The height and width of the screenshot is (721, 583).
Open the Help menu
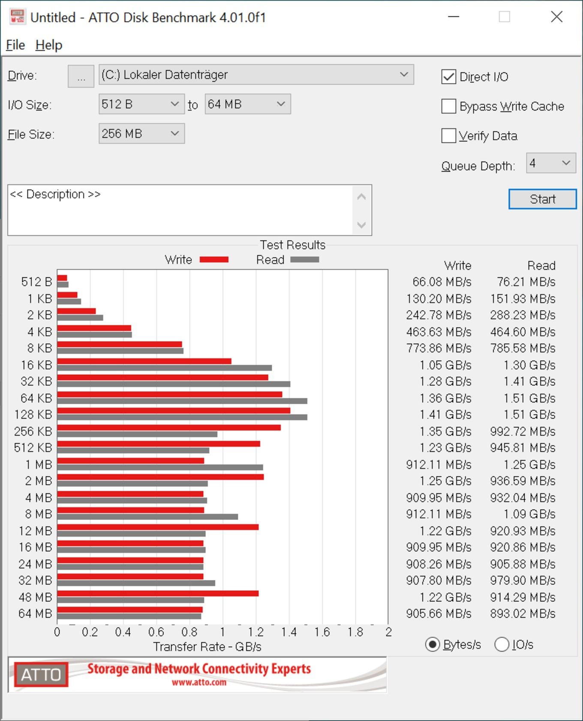49,45
